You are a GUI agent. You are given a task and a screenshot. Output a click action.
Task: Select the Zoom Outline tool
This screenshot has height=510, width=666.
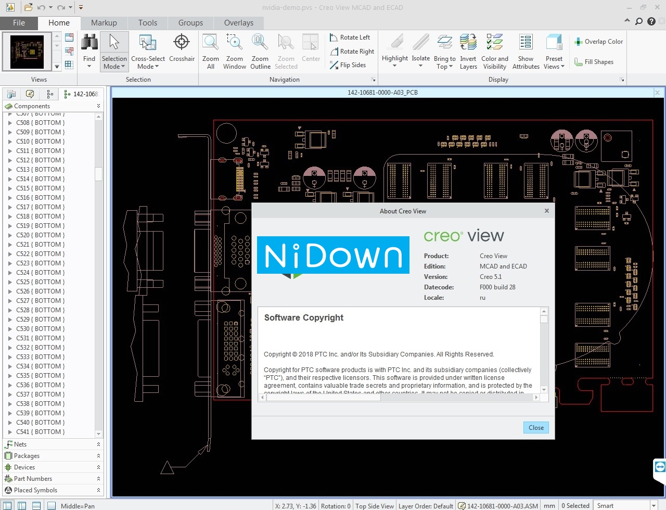[x=260, y=52]
